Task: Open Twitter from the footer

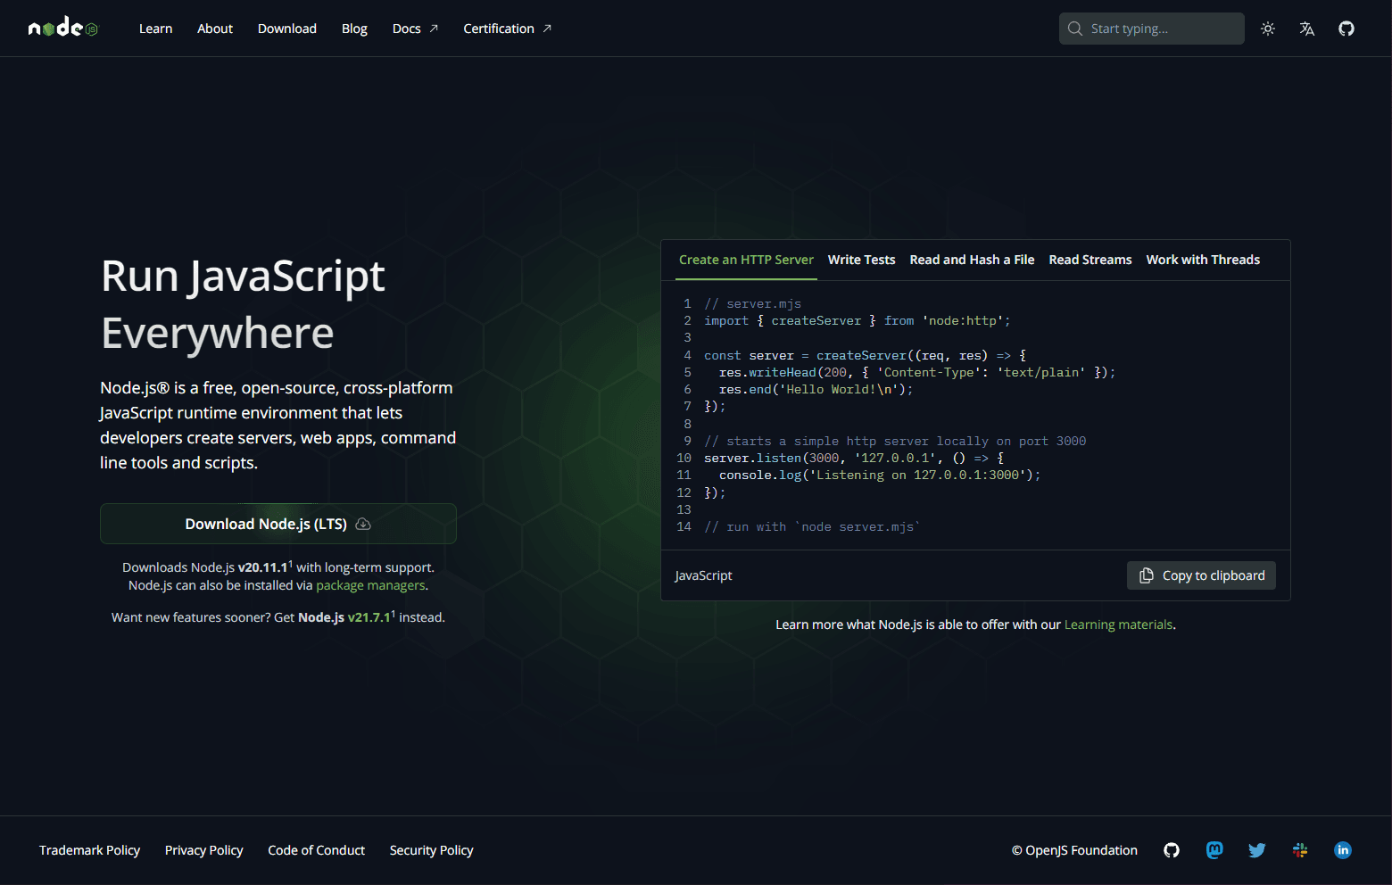Action: [x=1256, y=850]
